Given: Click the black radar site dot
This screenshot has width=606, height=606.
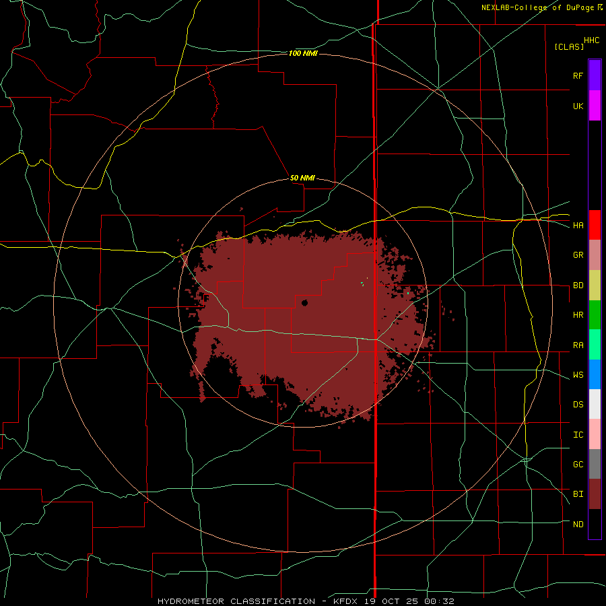Looking at the screenshot, I should pyautogui.click(x=304, y=303).
